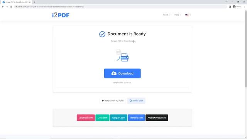The width and height of the screenshot is (247, 139).
Task: Click the Document is Ready checkmark icon
Action: 102,34
